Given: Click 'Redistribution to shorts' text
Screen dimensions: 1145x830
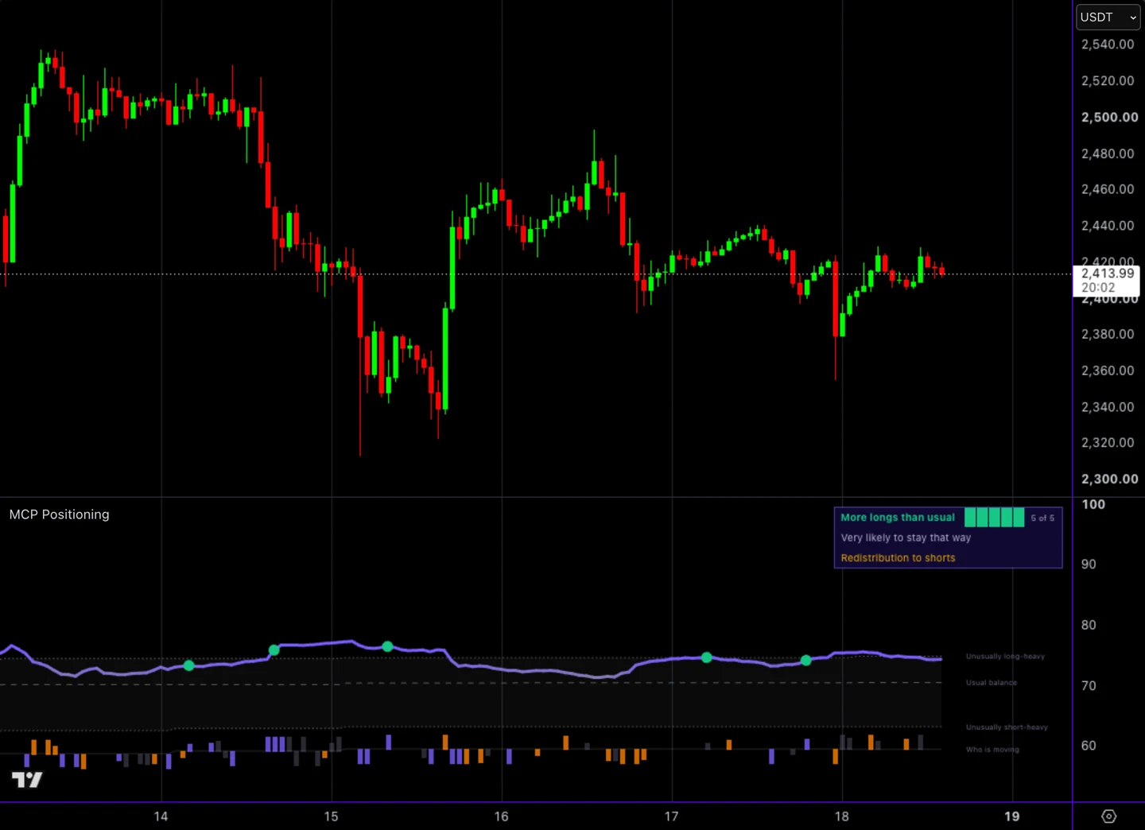Looking at the screenshot, I should [x=898, y=558].
